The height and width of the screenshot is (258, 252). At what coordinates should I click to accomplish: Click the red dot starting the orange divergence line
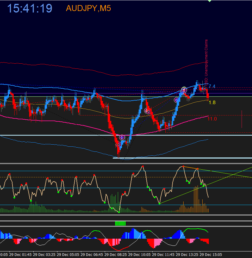(x=183, y=167)
